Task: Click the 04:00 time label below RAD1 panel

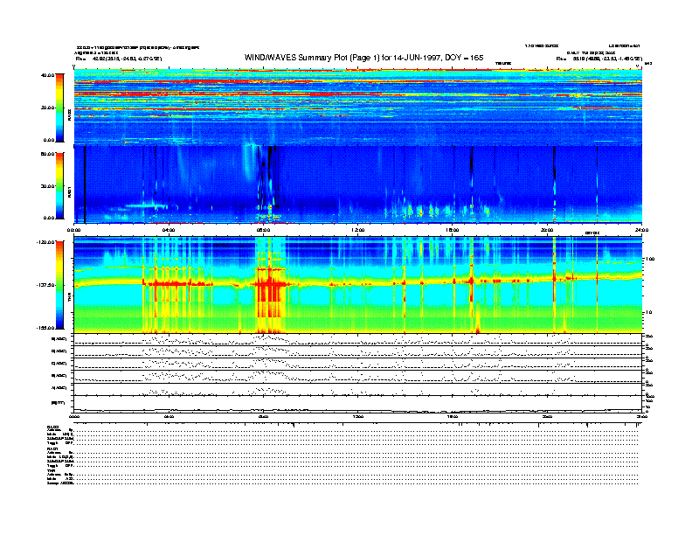Action: tap(169, 230)
